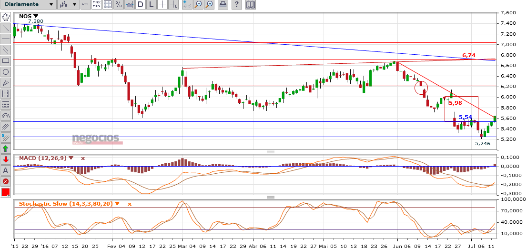Switch to percentage scale view
The height and width of the screenshot is (248, 527).
point(118,5)
